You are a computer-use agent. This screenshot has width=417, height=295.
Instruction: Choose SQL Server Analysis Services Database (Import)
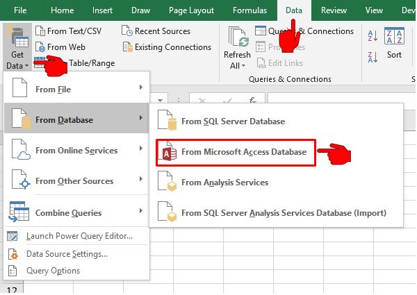(x=276, y=212)
